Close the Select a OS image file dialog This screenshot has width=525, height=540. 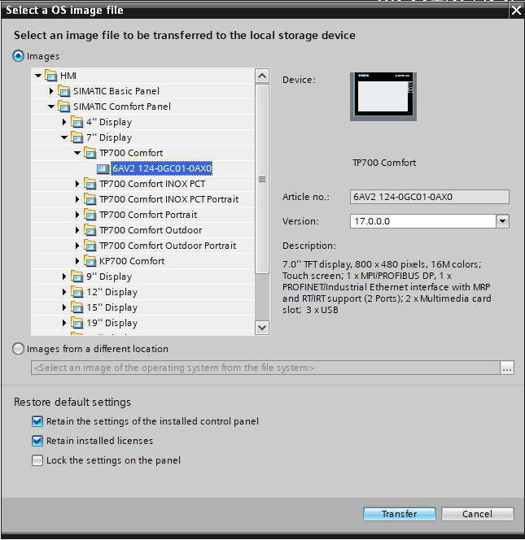tap(516, 11)
